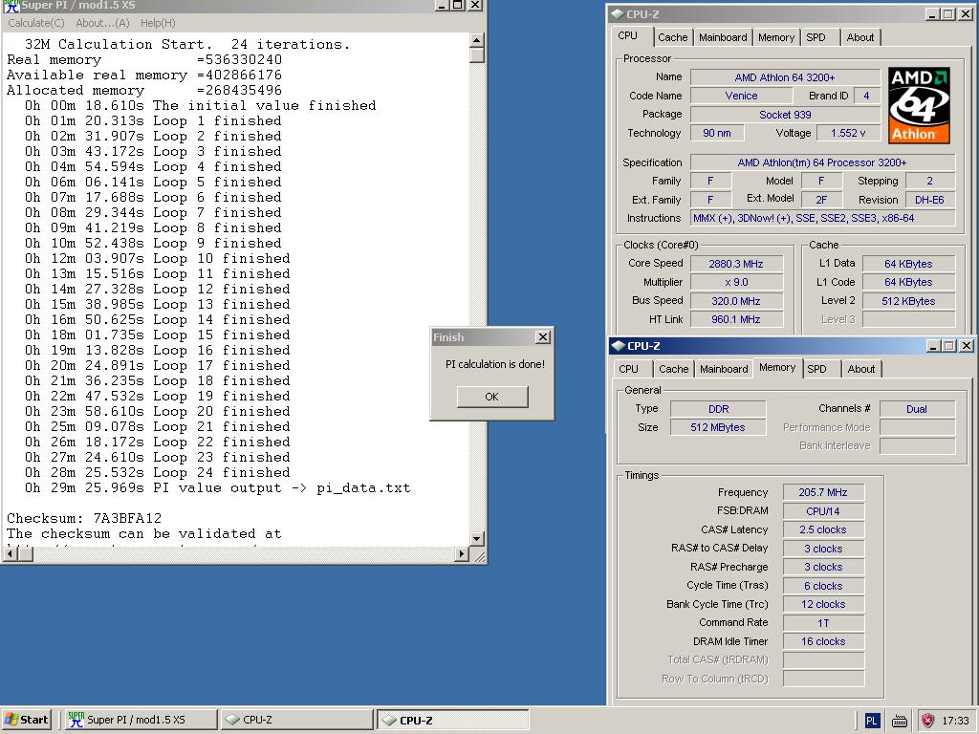Select About tab in bottom CPU-Z window
This screenshot has width=979, height=734.
click(x=861, y=369)
